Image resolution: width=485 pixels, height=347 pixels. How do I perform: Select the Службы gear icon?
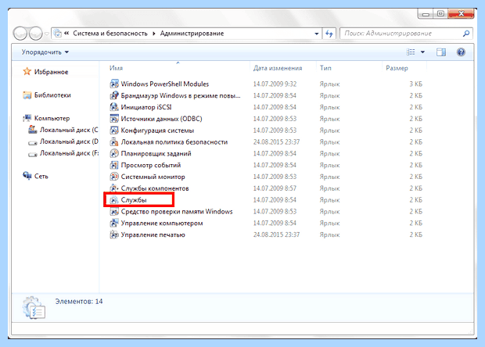[x=114, y=200]
